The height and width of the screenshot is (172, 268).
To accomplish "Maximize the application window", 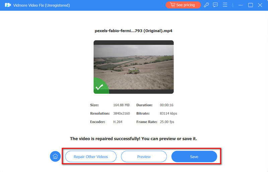I will (250, 5).
